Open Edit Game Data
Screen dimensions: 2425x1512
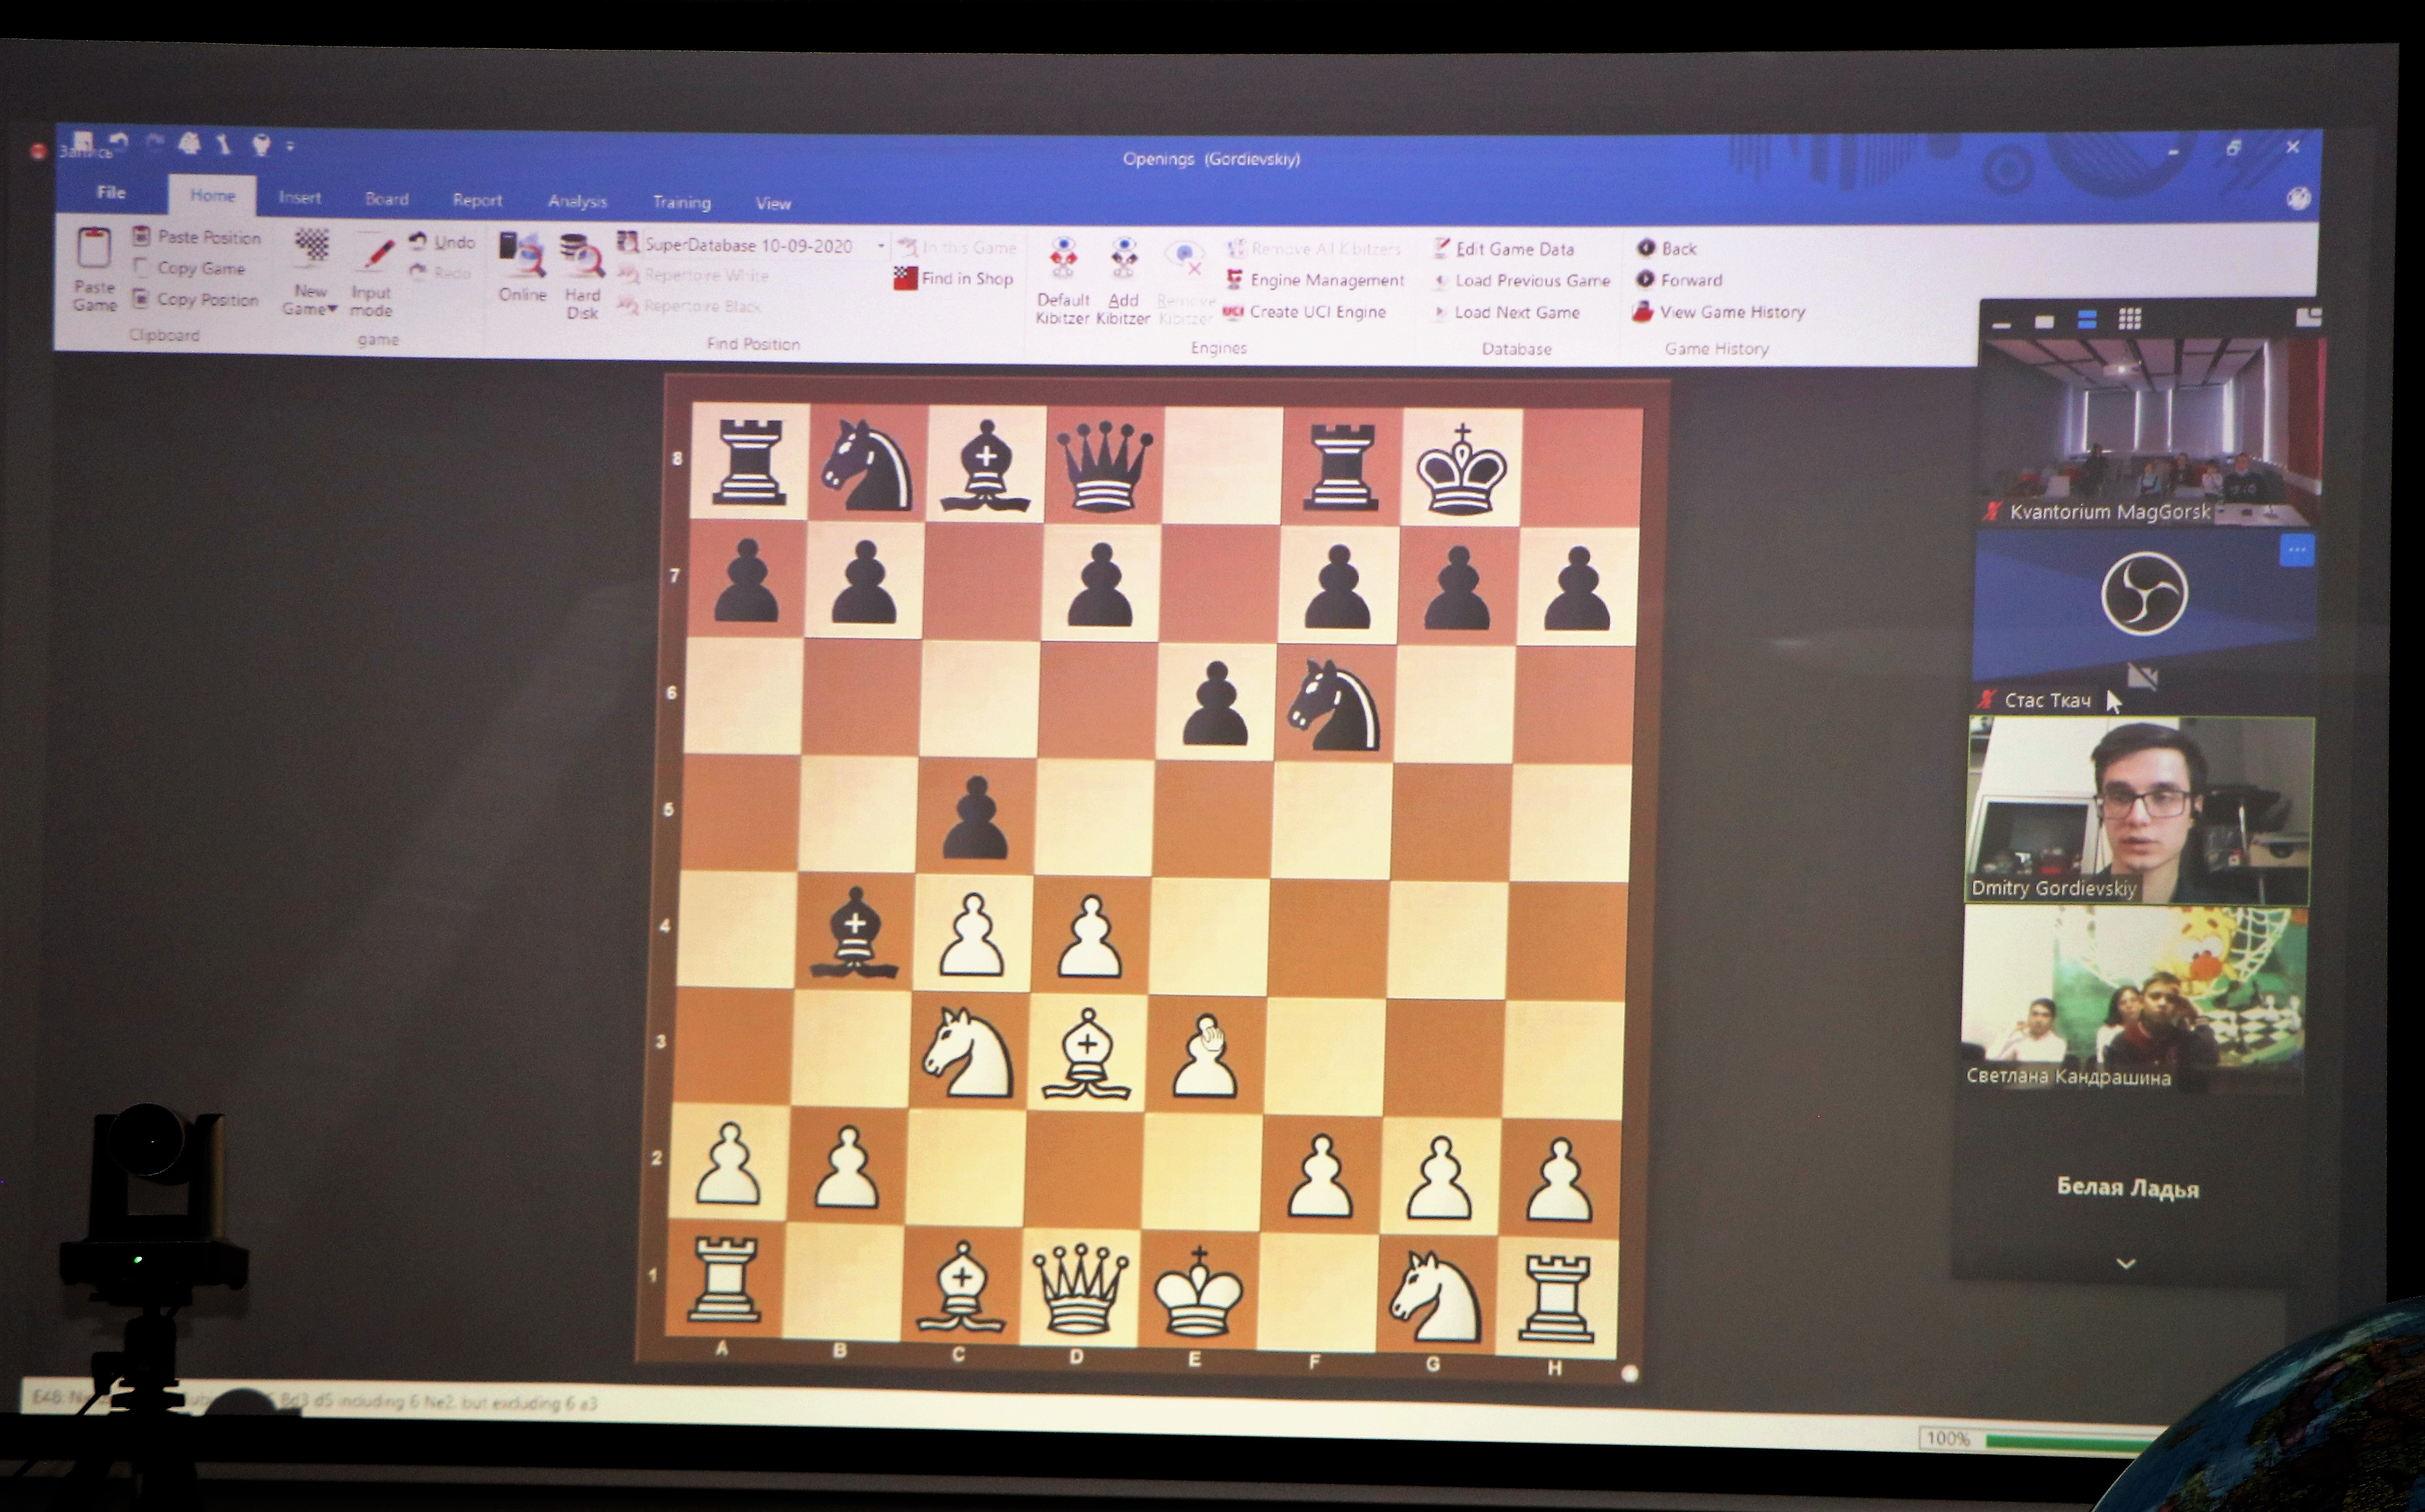1504,248
